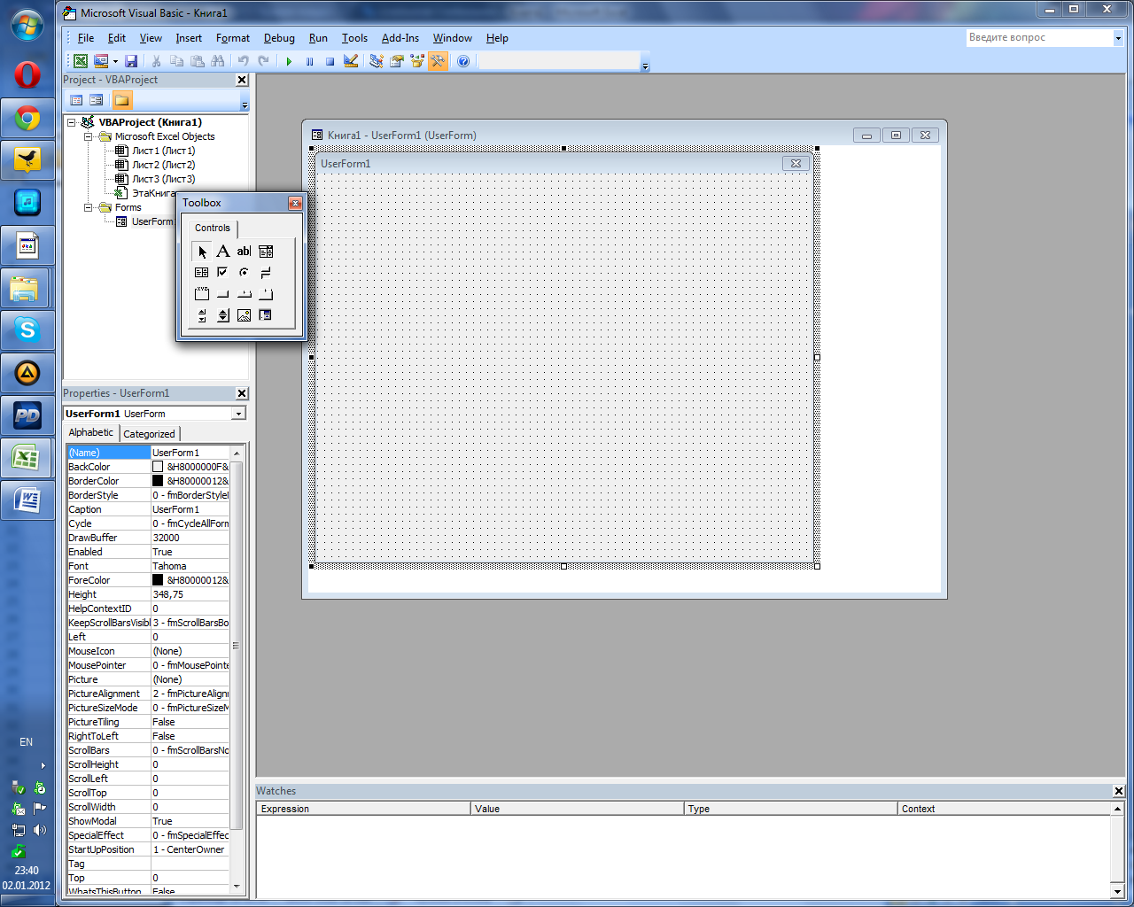Click the ForeColor black swatch

click(158, 580)
